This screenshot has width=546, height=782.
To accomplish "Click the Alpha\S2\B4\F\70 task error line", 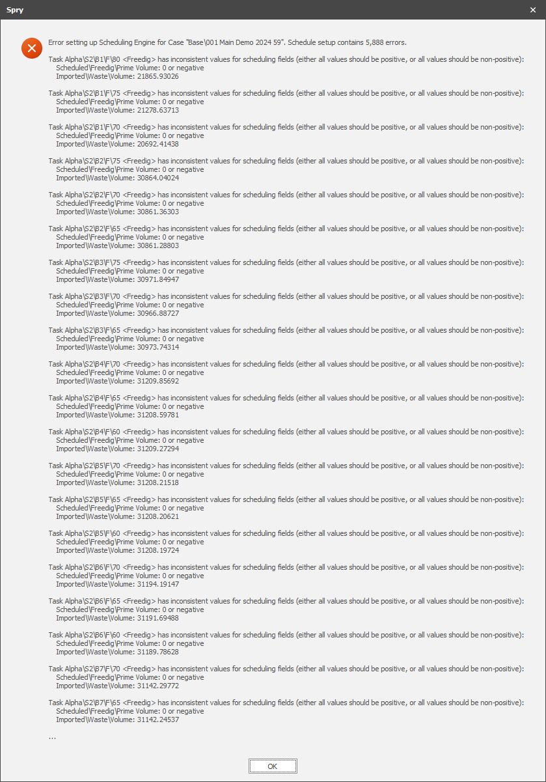I will click(286, 364).
